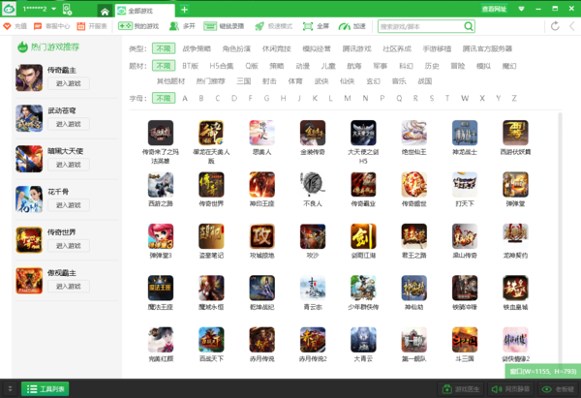Open title bar menu triangle dropdown
The width and height of the screenshot is (581, 398).
pos(521,9)
